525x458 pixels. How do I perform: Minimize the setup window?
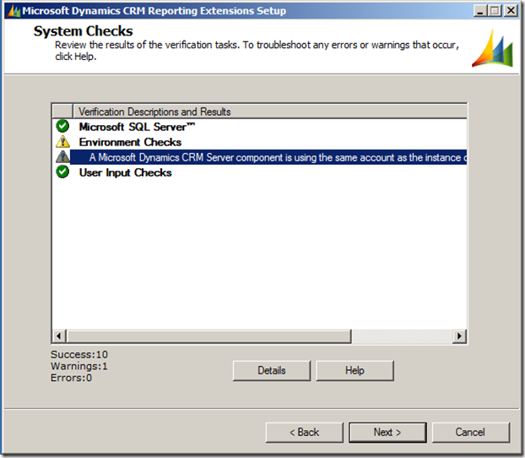point(480,11)
